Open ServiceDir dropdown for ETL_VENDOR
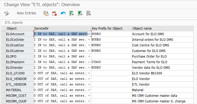Image resolution: width=197 pixels, height=104 pixels. 89,84
